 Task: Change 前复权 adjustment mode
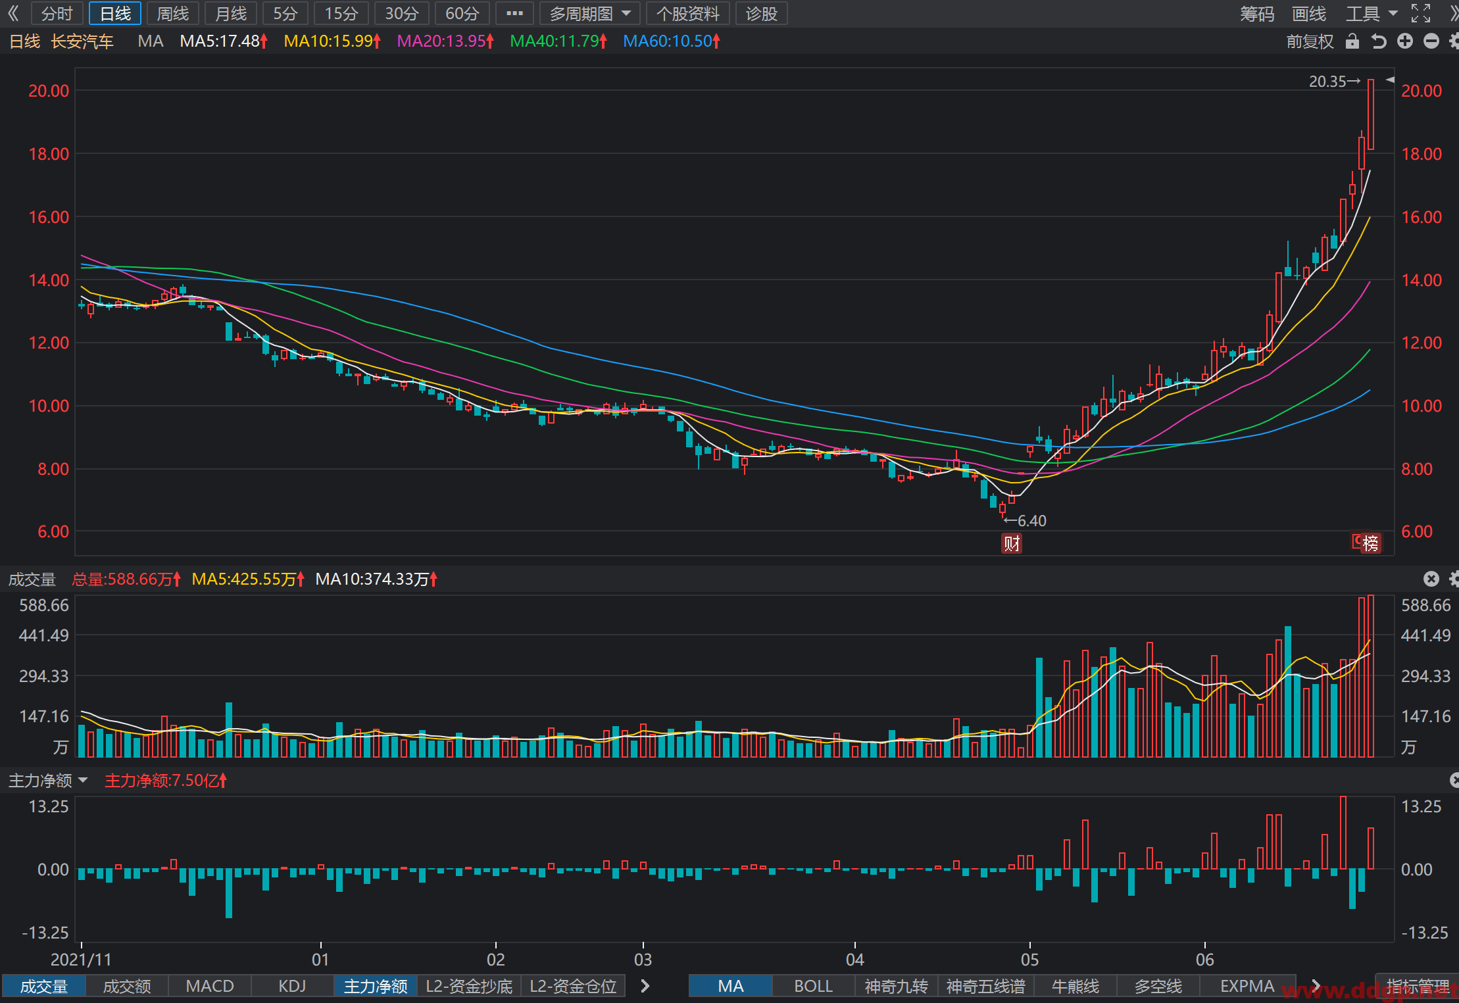click(1310, 41)
